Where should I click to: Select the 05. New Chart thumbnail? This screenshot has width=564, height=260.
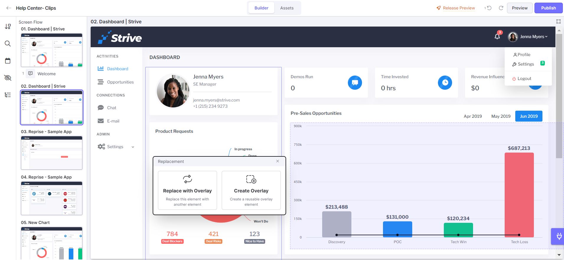pyautogui.click(x=52, y=243)
